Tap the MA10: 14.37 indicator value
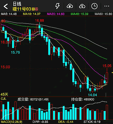 [x=32, y=14]
